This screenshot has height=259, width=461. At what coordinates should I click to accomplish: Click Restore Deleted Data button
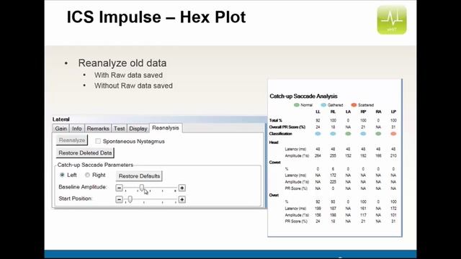(85, 153)
